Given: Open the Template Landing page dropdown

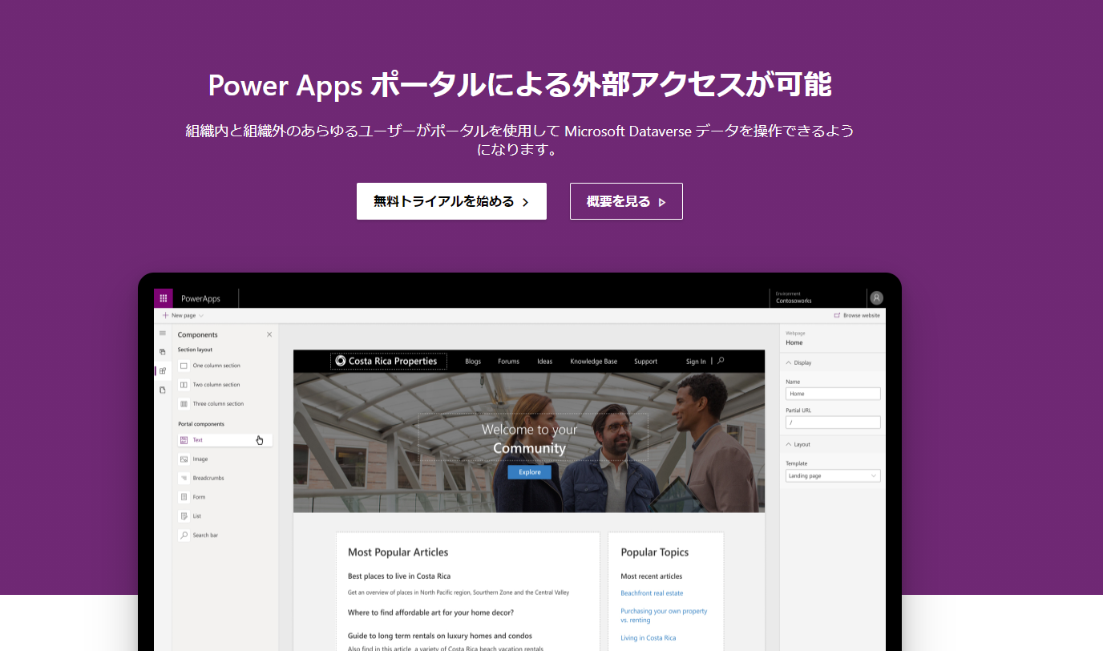Looking at the screenshot, I should (x=833, y=475).
